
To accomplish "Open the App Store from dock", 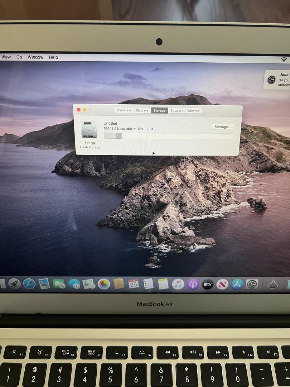I will coord(237,285).
